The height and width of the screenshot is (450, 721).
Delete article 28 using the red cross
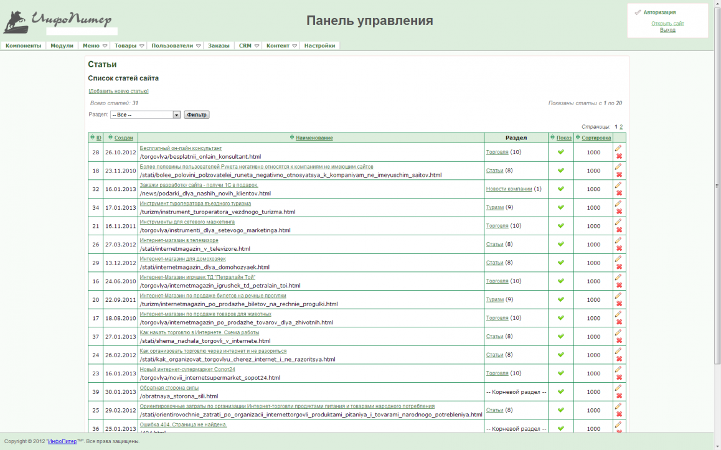pyautogui.click(x=619, y=156)
